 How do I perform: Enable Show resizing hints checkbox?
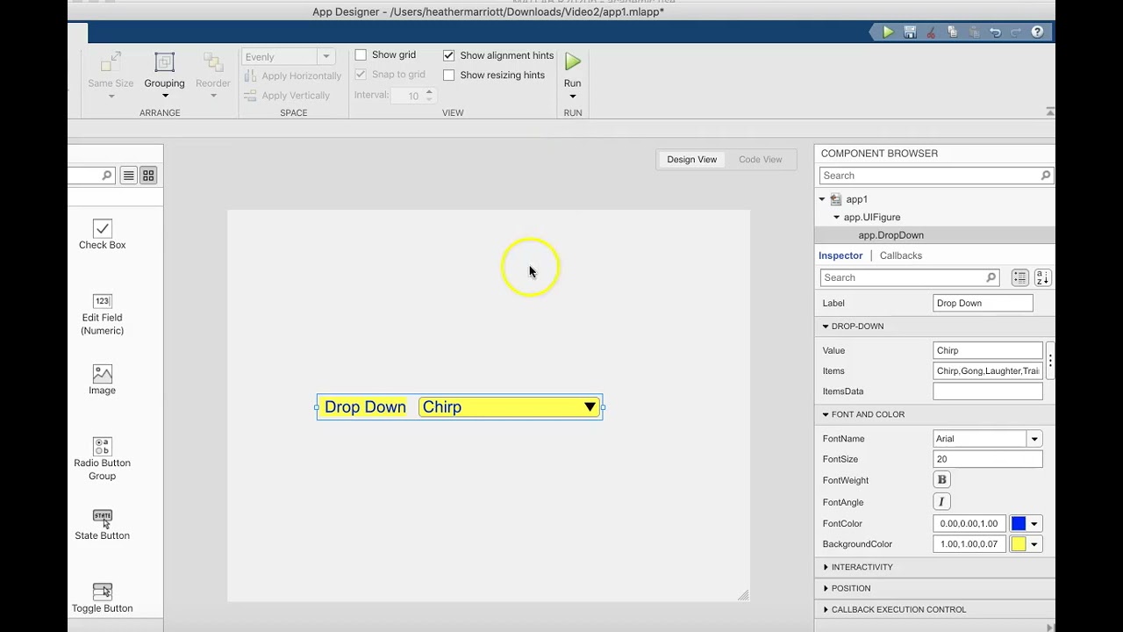[x=448, y=75]
